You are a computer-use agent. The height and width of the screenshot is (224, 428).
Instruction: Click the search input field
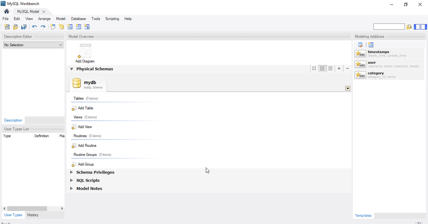tap(389, 27)
